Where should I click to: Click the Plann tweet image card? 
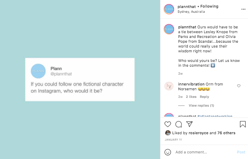point(80,79)
